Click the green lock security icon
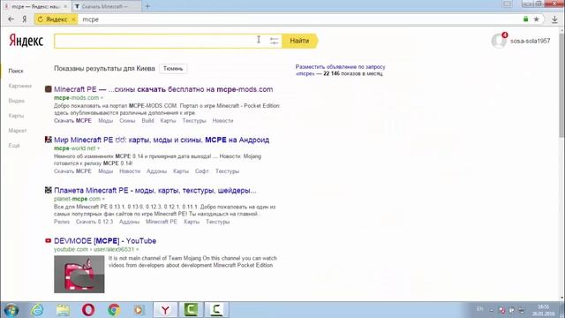This screenshot has width=565, height=318. click(526, 19)
